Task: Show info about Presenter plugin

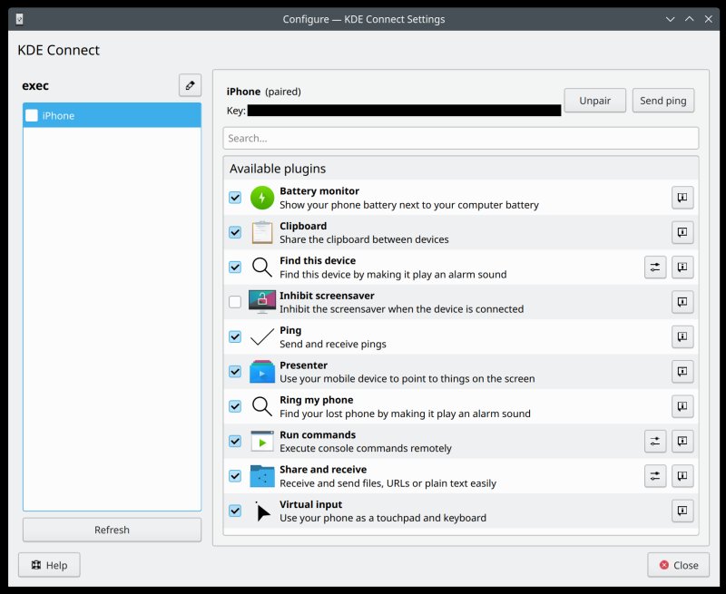Action: [682, 372]
